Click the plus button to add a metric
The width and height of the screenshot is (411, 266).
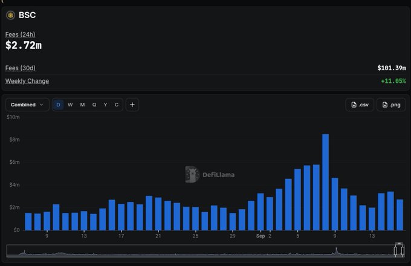(x=132, y=105)
